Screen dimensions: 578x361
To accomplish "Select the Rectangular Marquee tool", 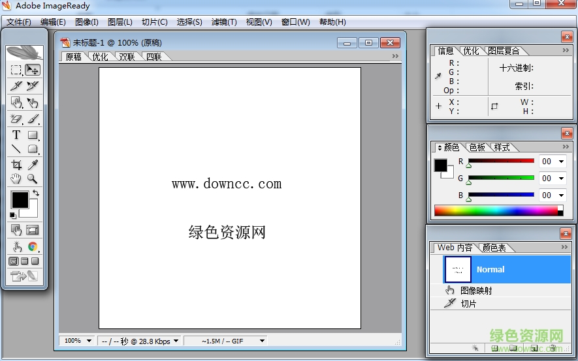I will pos(16,70).
